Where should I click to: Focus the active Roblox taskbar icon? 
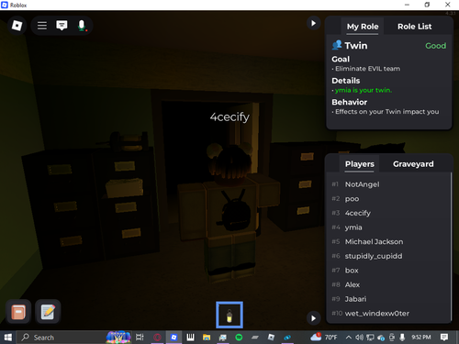pyautogui.click(x=174, y=338)
